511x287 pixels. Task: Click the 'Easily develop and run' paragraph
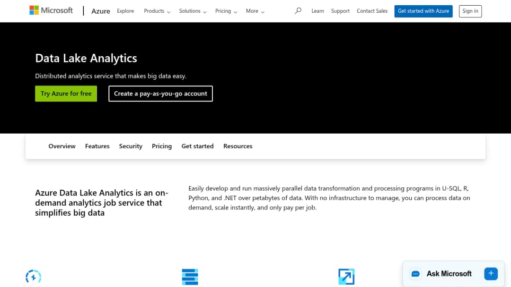click(x=329, y=198)
